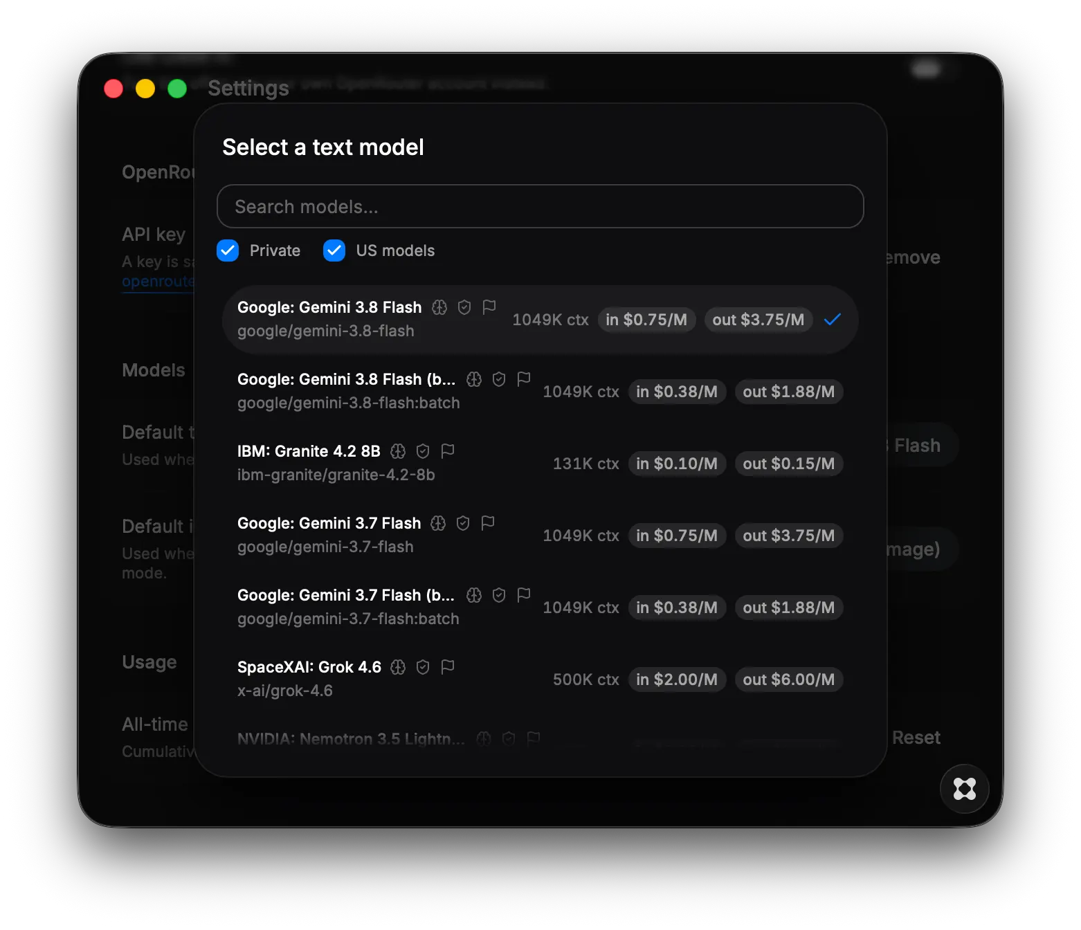The image size is (1081, 930).
Task: Click the flag icon on IBM Granite 4.2 8B
Action: click(x=448, y=450)
